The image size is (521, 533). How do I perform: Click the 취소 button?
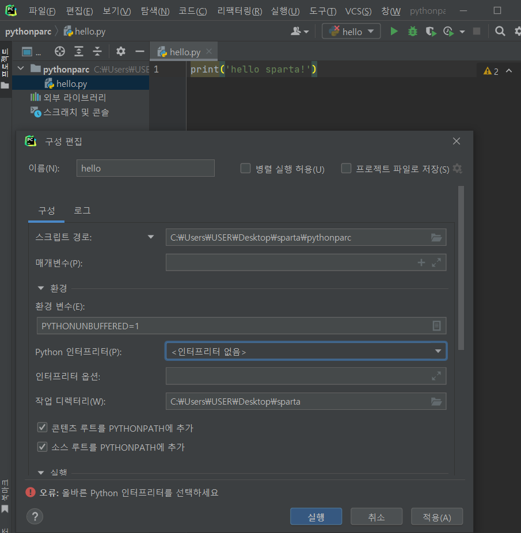377,517
